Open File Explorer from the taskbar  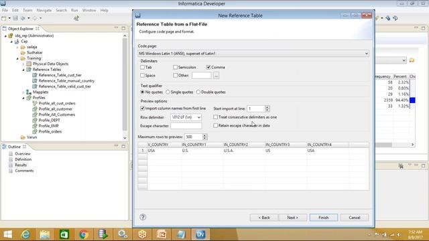tap(45, 234)
